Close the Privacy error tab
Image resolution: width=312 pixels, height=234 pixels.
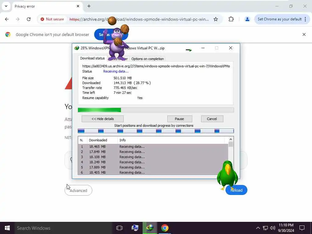click(x=78, y=6)
